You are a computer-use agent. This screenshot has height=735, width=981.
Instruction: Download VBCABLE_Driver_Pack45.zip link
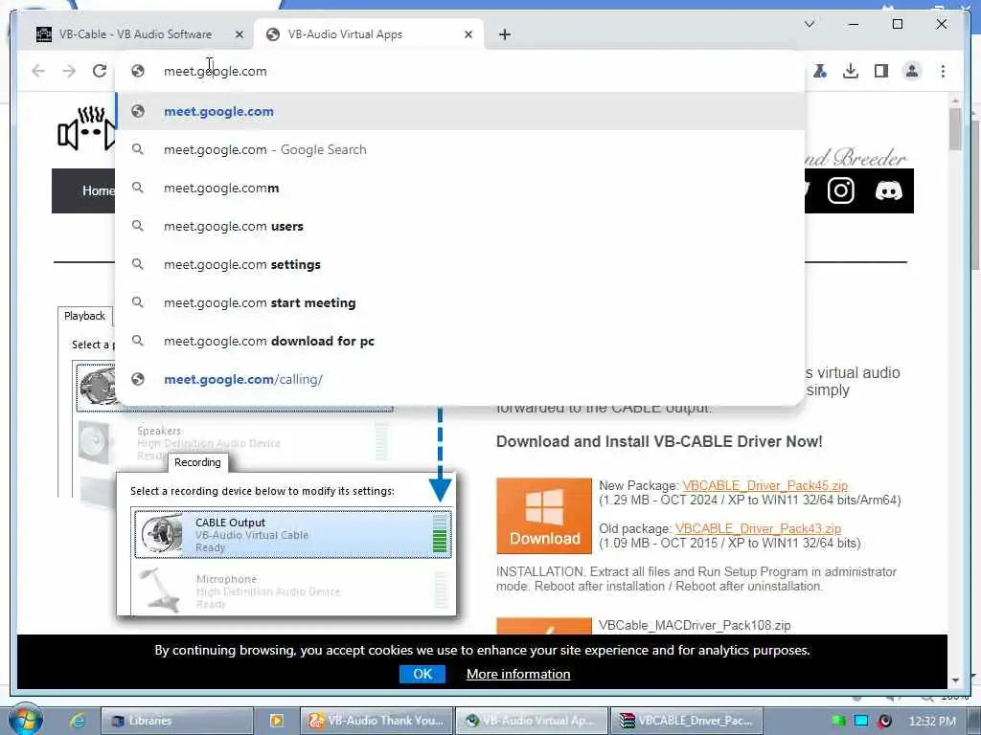[x=765, y=485]
